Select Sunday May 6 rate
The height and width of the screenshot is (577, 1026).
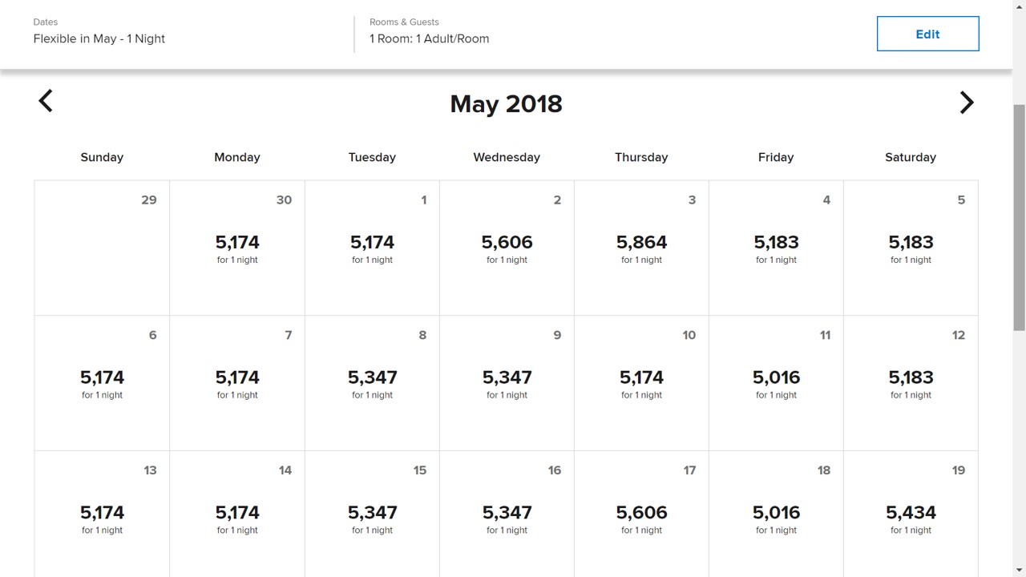[102, 383]
